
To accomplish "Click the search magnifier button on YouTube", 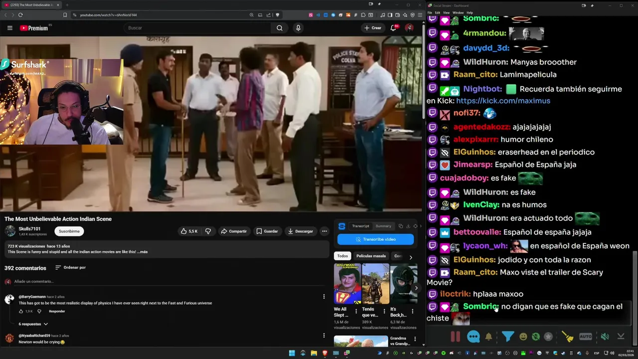I will coord(280,28).
